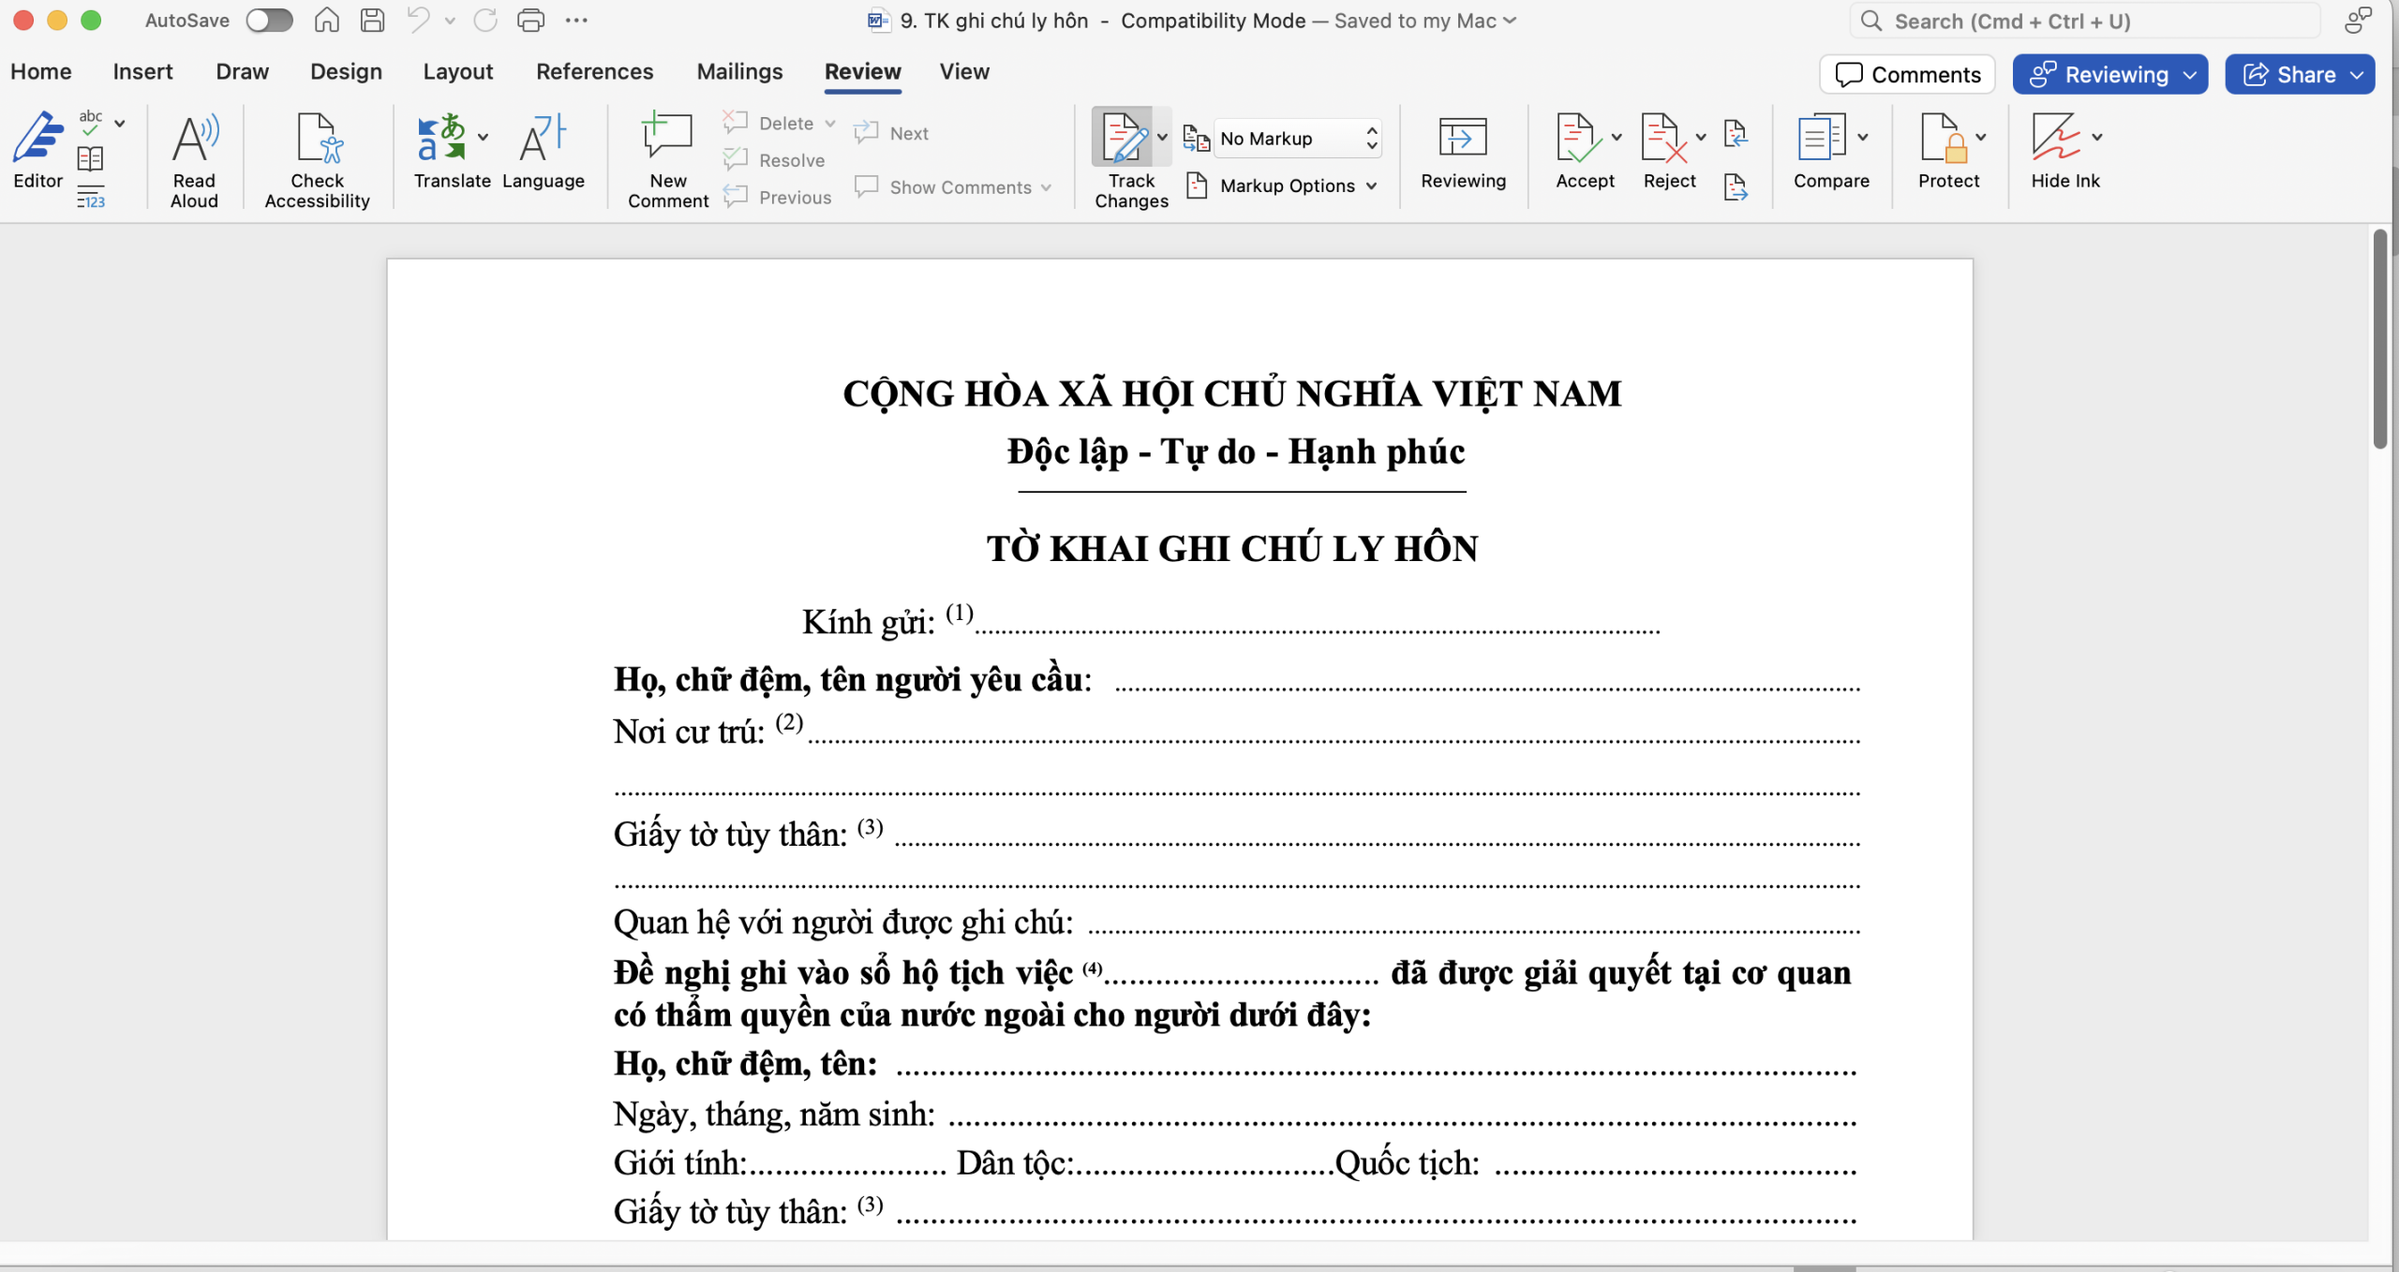
Task: Click the Undo arrow
Action: click(419, 20)
